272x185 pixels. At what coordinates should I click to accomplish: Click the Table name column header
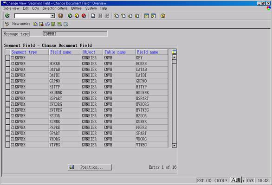click(x=119, y=52)
